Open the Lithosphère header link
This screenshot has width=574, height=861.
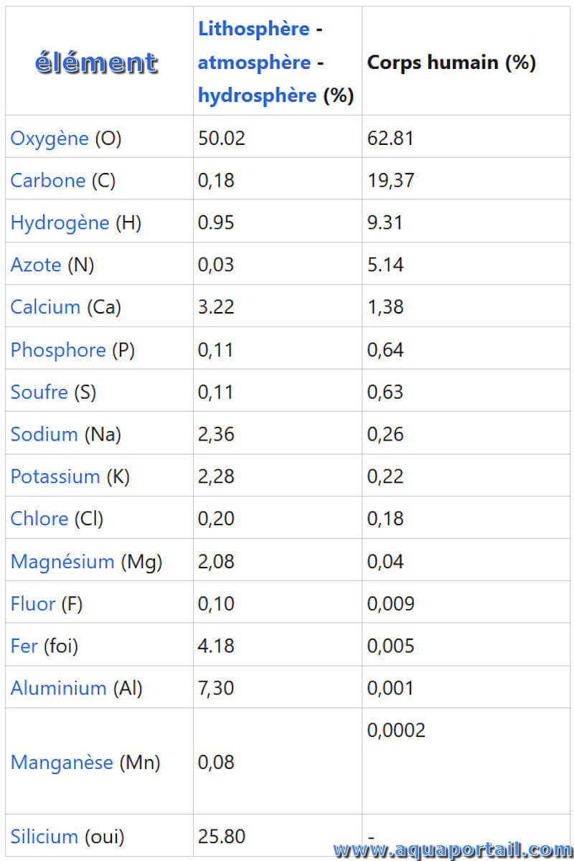253,29
